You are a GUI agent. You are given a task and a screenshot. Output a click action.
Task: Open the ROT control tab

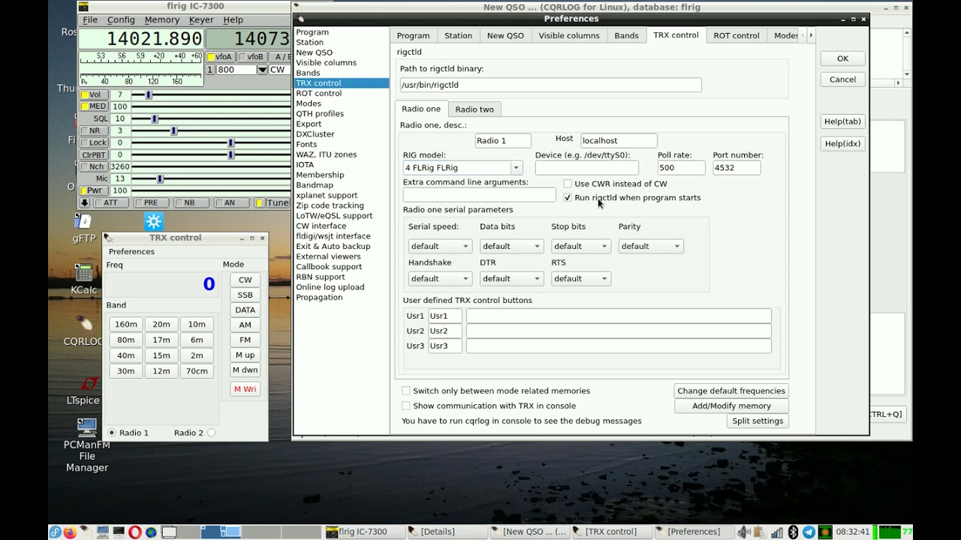tap(736, 35)
